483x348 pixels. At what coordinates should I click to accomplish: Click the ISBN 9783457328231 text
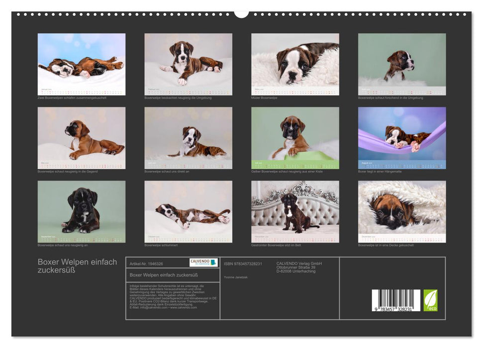[243, 264]
